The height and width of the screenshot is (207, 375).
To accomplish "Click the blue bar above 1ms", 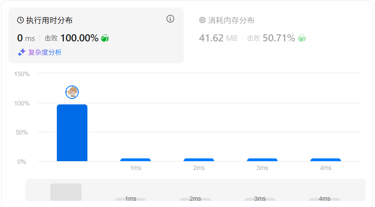I will pyautogui.click(x=135, y=160).
